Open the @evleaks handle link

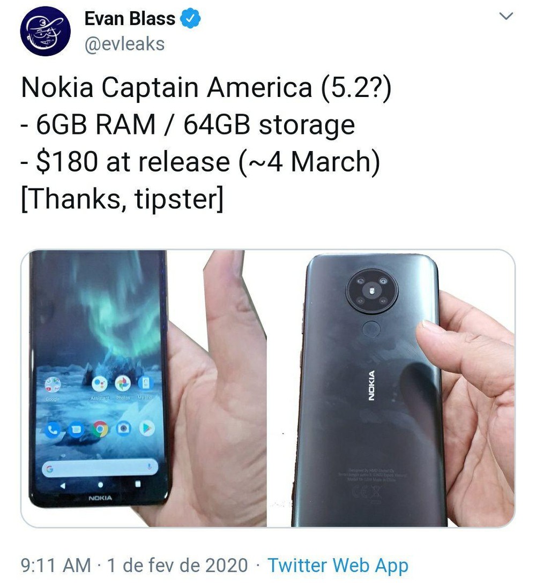click(124, 44)
